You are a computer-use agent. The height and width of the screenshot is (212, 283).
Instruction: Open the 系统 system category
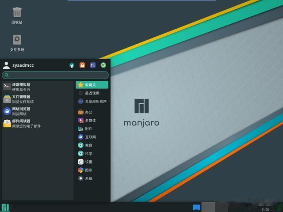92,178
